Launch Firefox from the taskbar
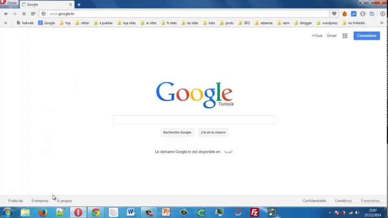The image size is (388, 218). click(43, 212)
